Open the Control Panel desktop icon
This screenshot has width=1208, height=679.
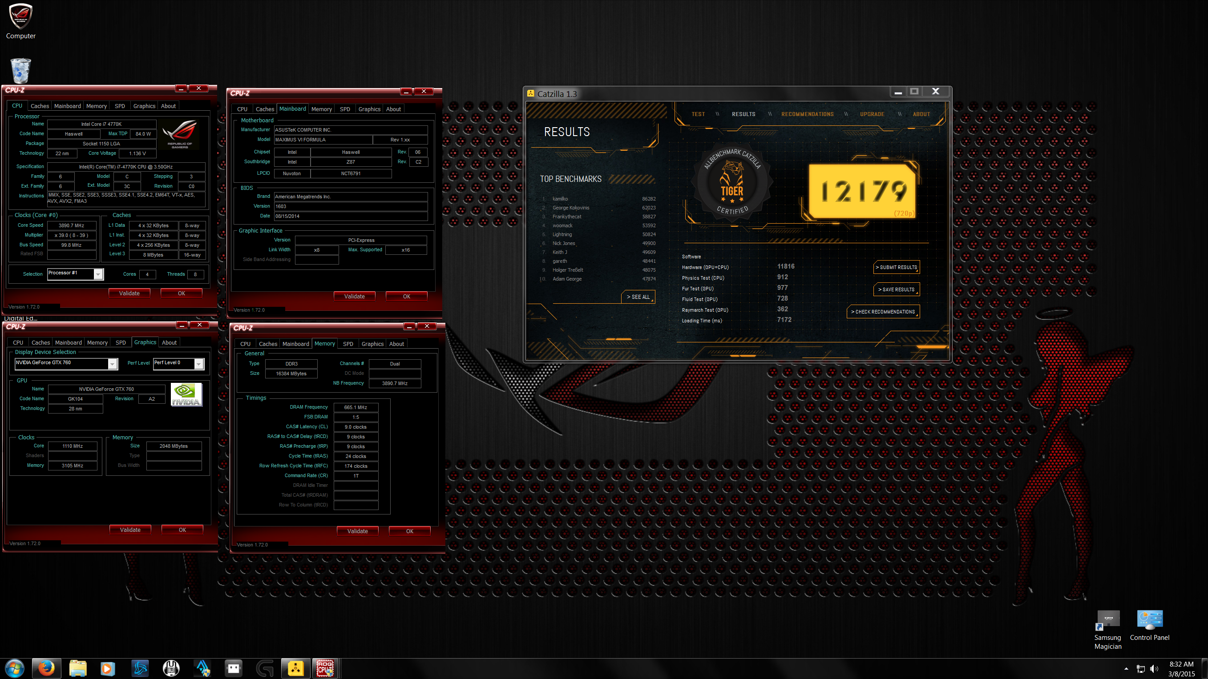(x=1149, y=626)
